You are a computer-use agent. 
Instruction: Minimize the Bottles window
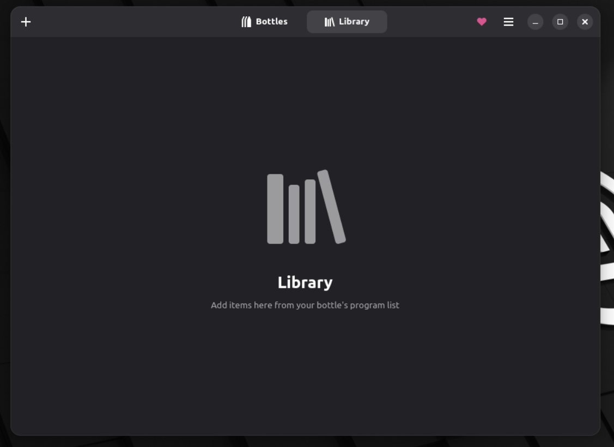pyautogui.click(x=535, y=22)
